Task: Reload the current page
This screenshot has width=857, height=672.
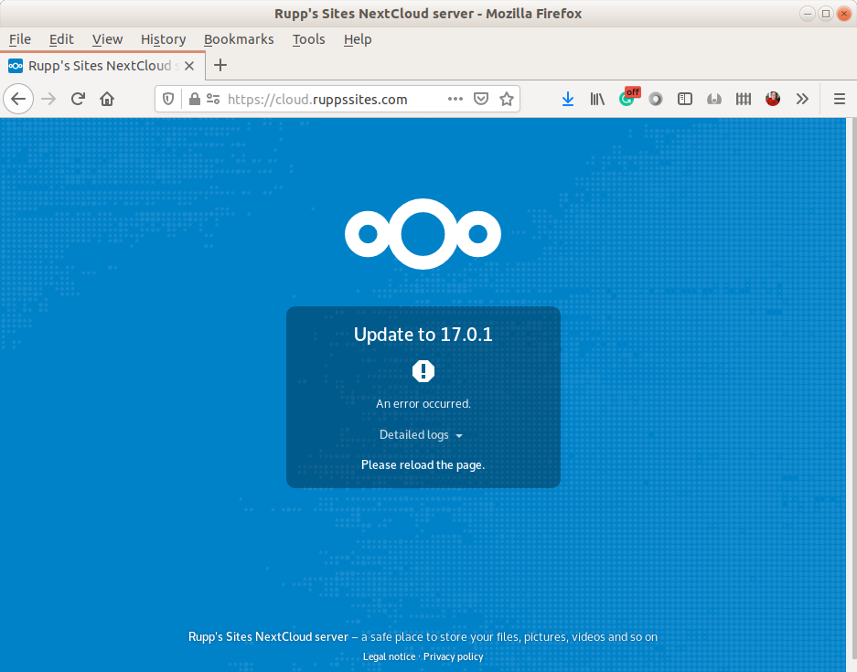Action: tap(78, 99)
